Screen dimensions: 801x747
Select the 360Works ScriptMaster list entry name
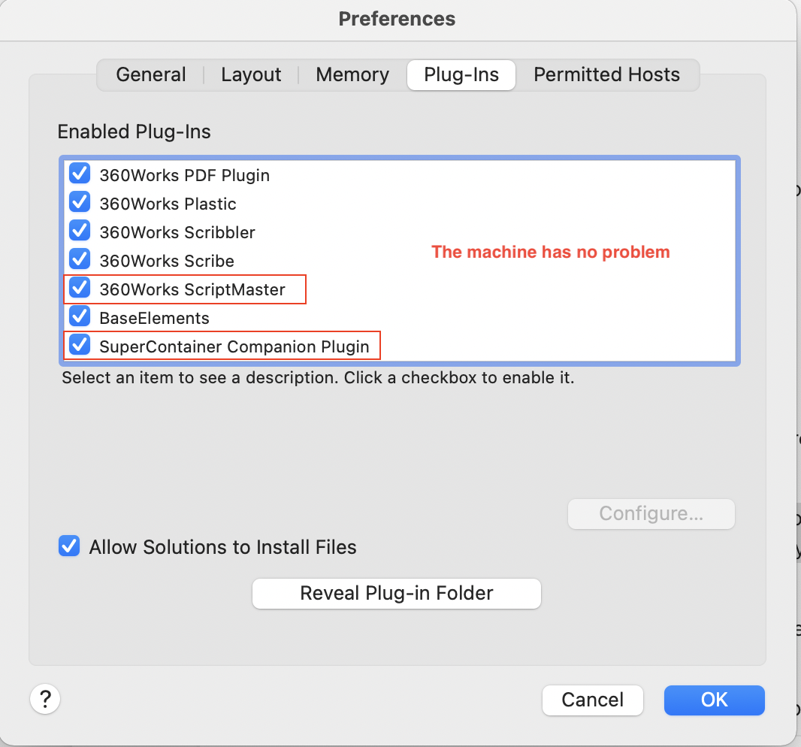point(192,289)
